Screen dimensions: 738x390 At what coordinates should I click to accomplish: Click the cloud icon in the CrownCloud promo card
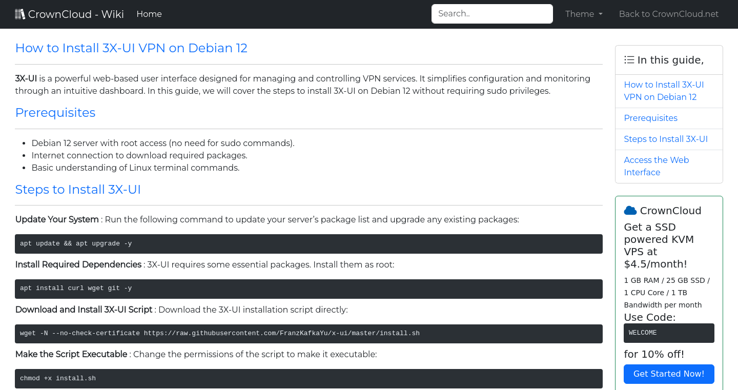coord(630,210)
